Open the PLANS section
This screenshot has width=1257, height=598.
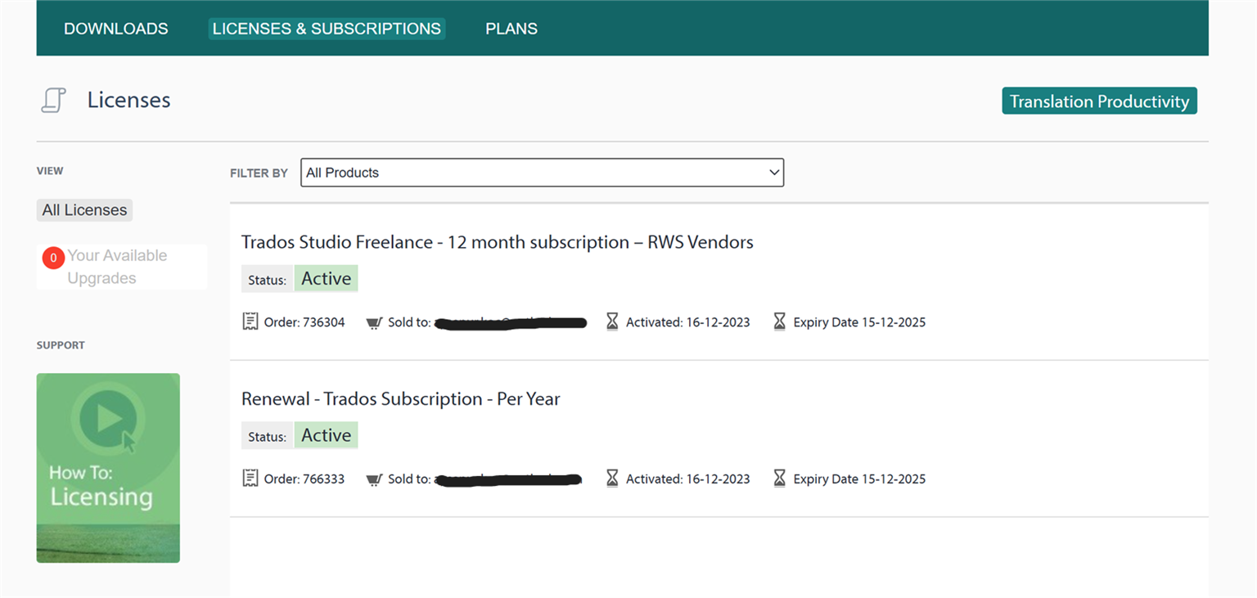tap(511, 28)
